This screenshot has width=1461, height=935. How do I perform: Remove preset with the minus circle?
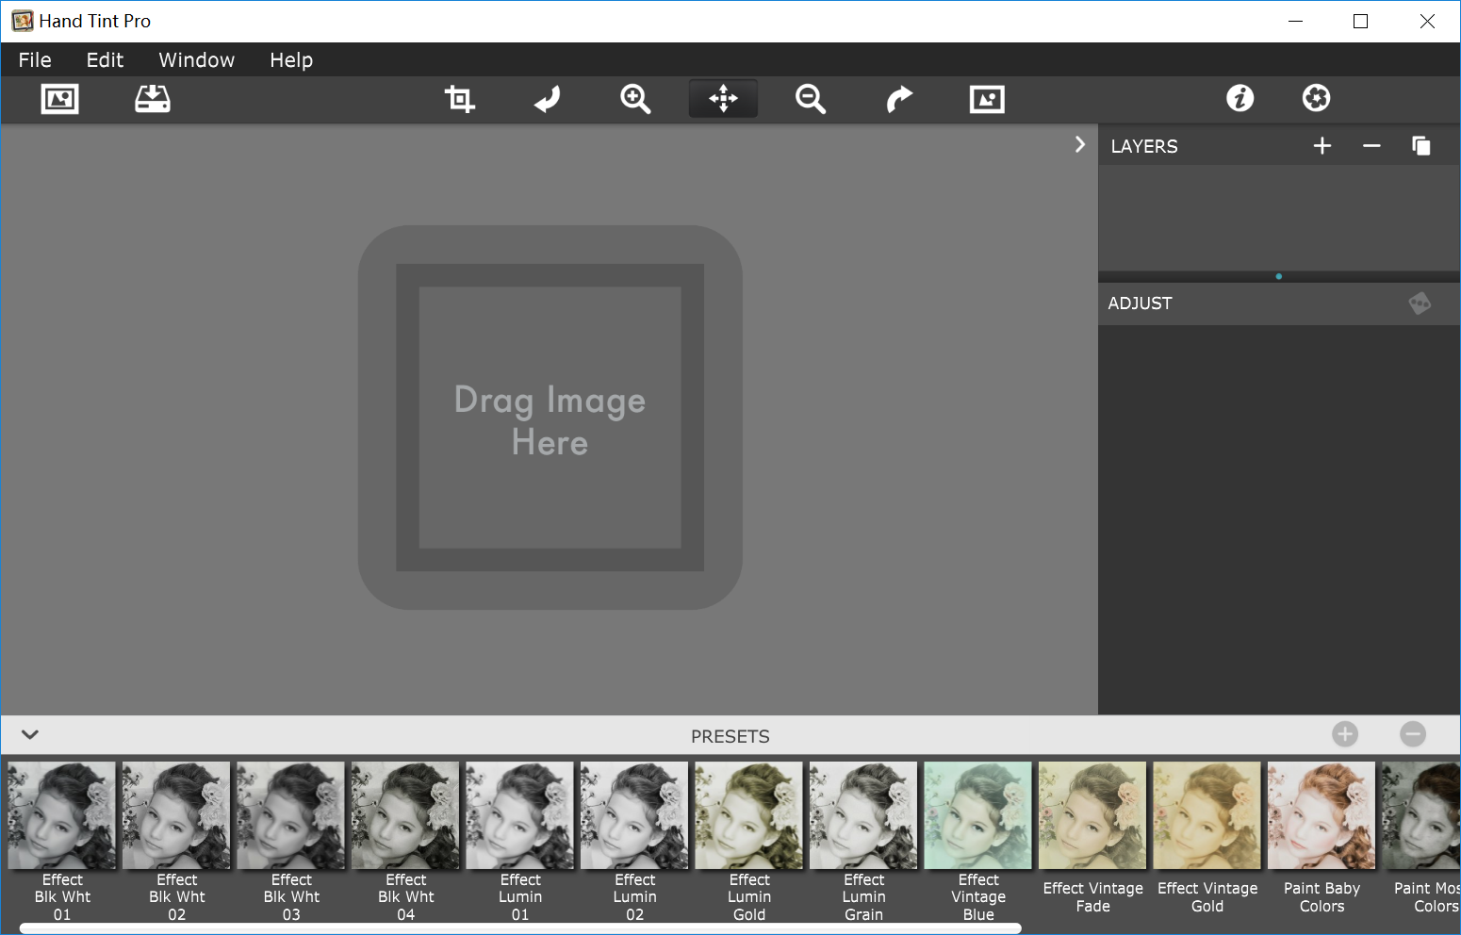(1413, 734)
